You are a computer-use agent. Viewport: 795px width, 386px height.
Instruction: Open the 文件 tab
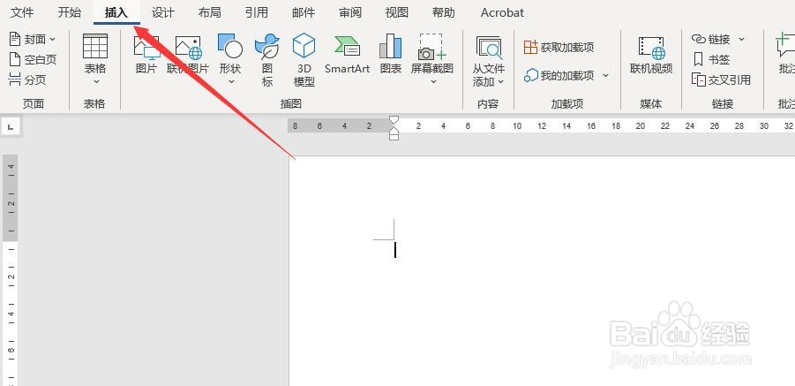pyautogui.click(x=22, y=12)
